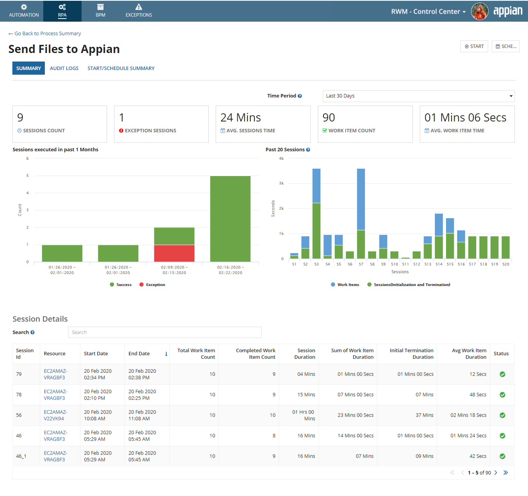Click the Session Details search field
This screenshot has width=528, height=496.
point(165,332)
